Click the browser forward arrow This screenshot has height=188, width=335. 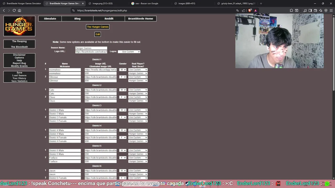pyautogui.click(x=9, y=10)
